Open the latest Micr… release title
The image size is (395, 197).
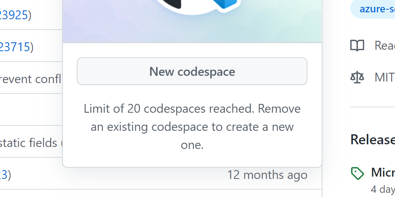point(383,172)
